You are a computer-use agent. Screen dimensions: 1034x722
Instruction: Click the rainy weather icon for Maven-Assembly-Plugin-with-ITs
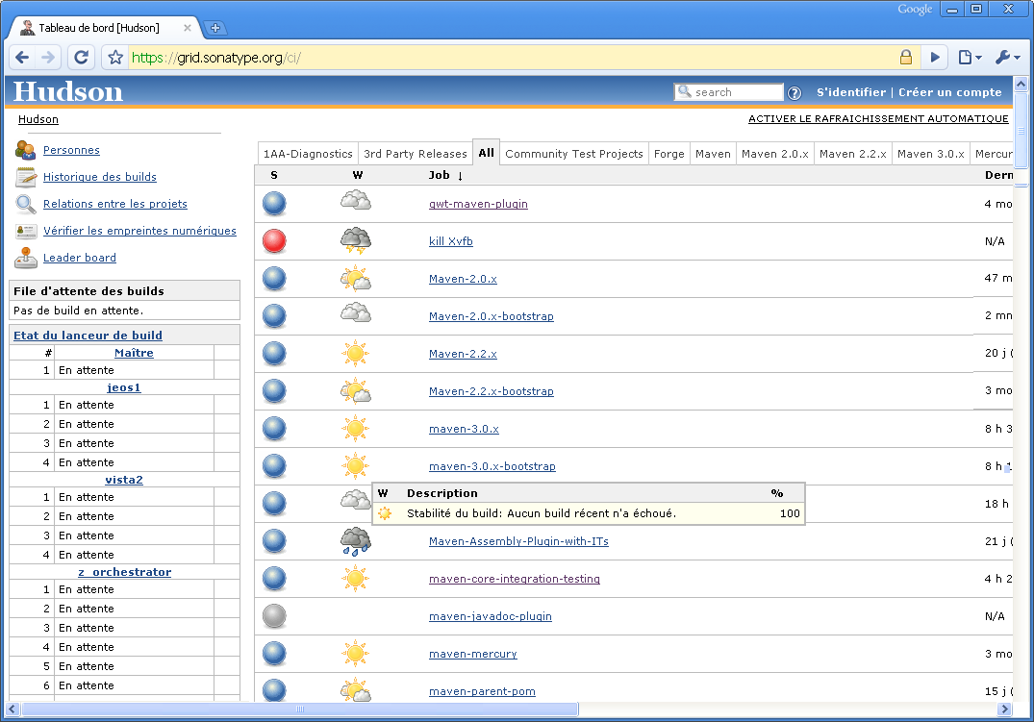pos(355,541)
